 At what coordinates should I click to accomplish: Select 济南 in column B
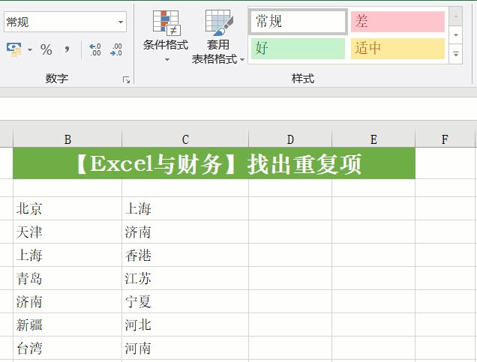(67, 301)
